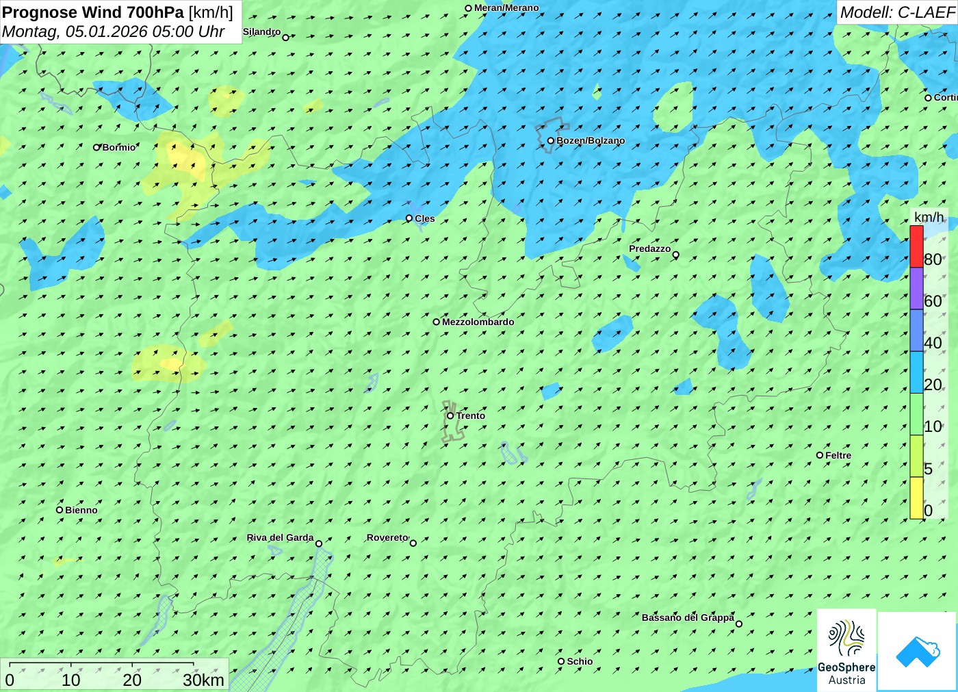Click the 'Bassano del Grappa' label
Image resolution: width=958 pixels, height=692 pixels.
point(688,617)
